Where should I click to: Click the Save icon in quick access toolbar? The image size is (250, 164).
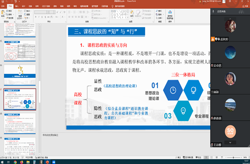click(2, 2)
